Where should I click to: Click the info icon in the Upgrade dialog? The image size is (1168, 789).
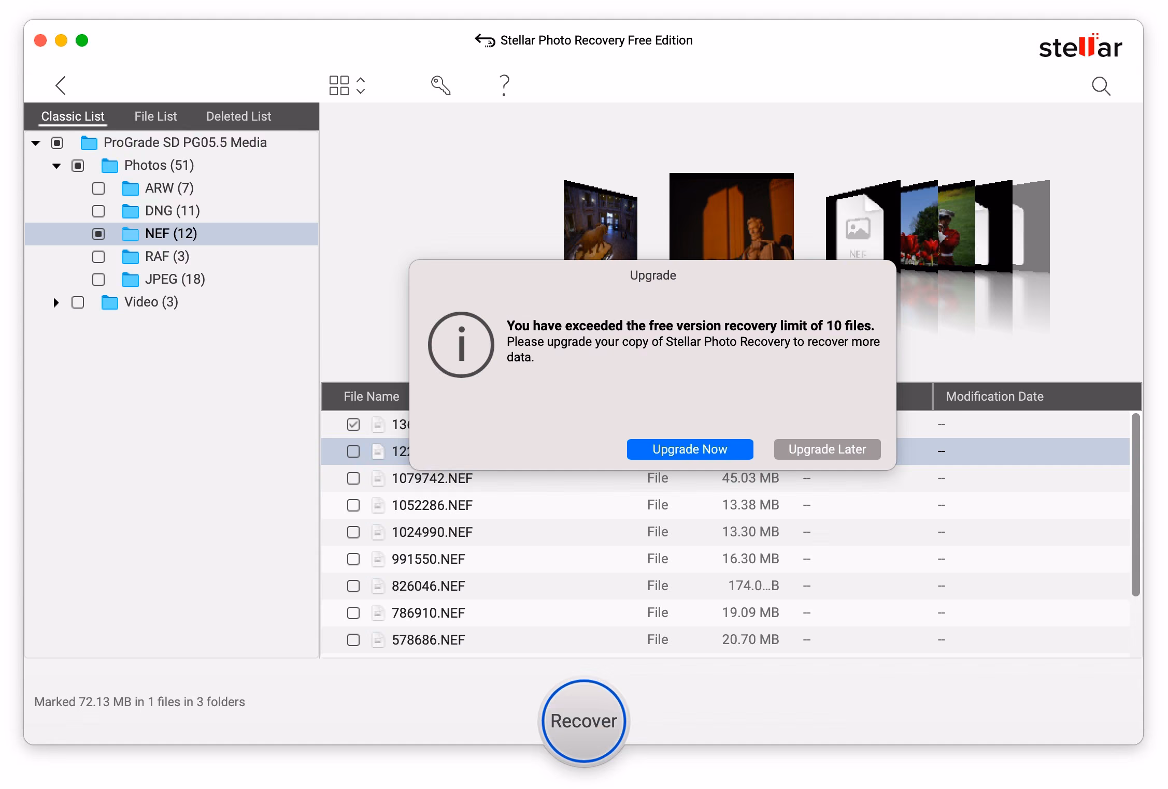click(x=461, y=344)
